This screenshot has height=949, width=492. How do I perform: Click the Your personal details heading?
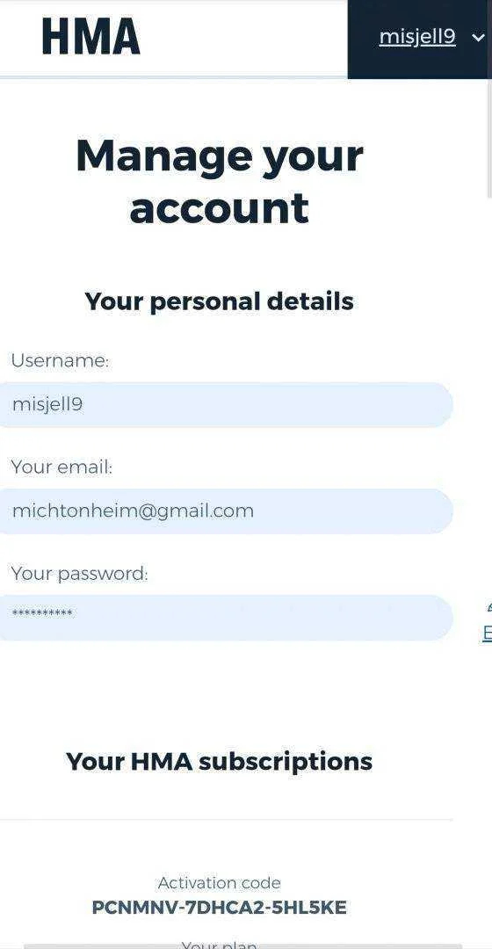(x=219, y=301)
